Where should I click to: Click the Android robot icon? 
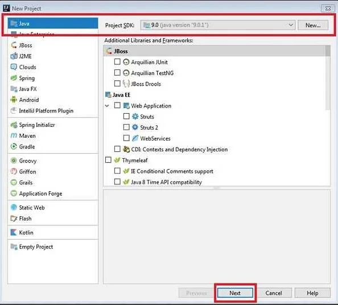point(14,100)
